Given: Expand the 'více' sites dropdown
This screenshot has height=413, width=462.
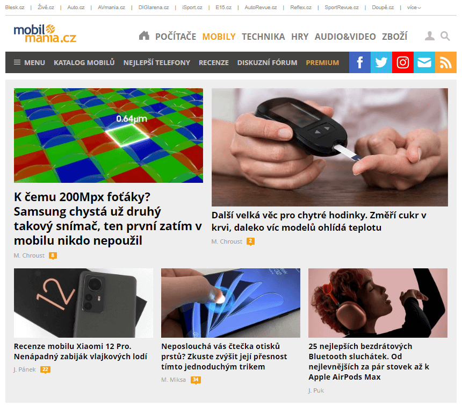Looking at the screenshot, I should [414, 8].
